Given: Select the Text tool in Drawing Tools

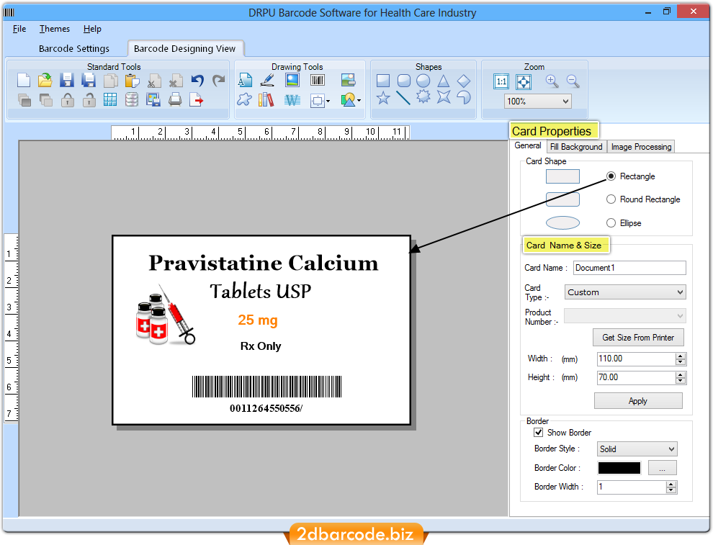Looking at the screenshot, I should 245,81.
